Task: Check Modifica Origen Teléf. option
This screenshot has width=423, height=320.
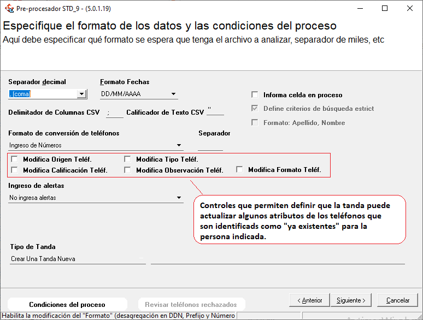Action: click(14, 159)
